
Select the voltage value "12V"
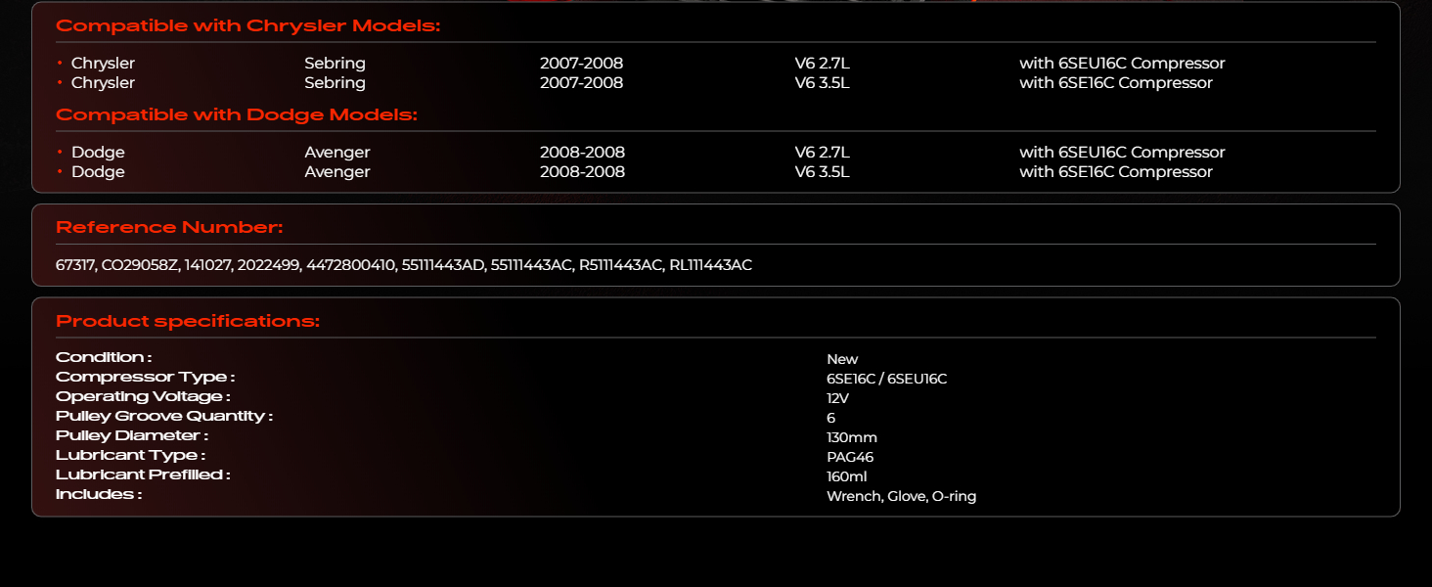coord(837,399)
